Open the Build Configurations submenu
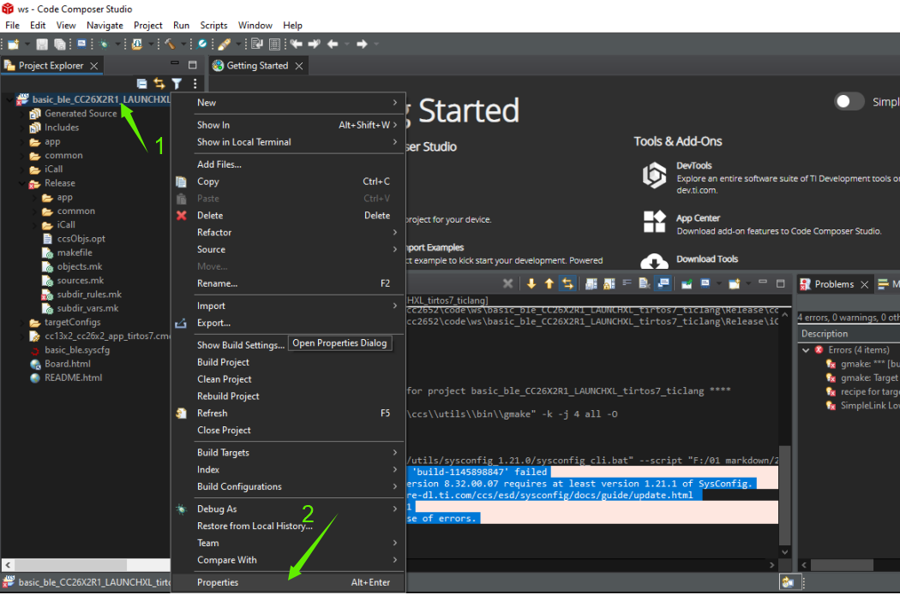Viewport: 900px width, 601px height. (289, 487)
